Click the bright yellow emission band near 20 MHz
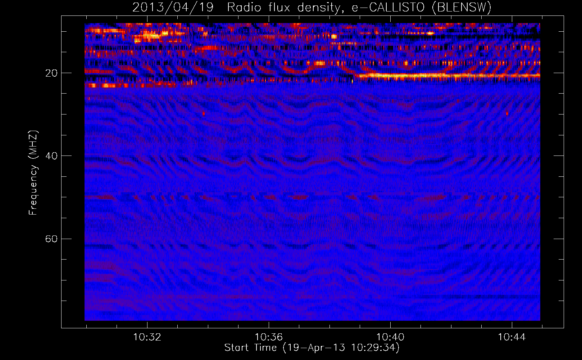Screen dimensions: 582x360 tap(447, 76)
